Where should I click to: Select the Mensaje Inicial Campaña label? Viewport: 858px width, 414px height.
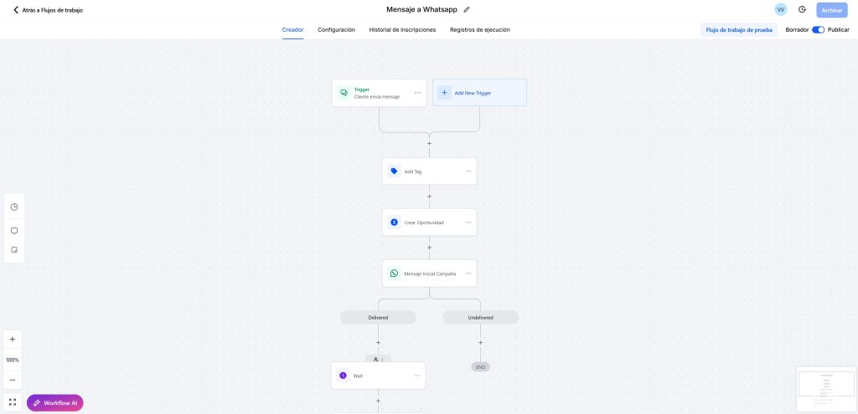pos(430,273)
